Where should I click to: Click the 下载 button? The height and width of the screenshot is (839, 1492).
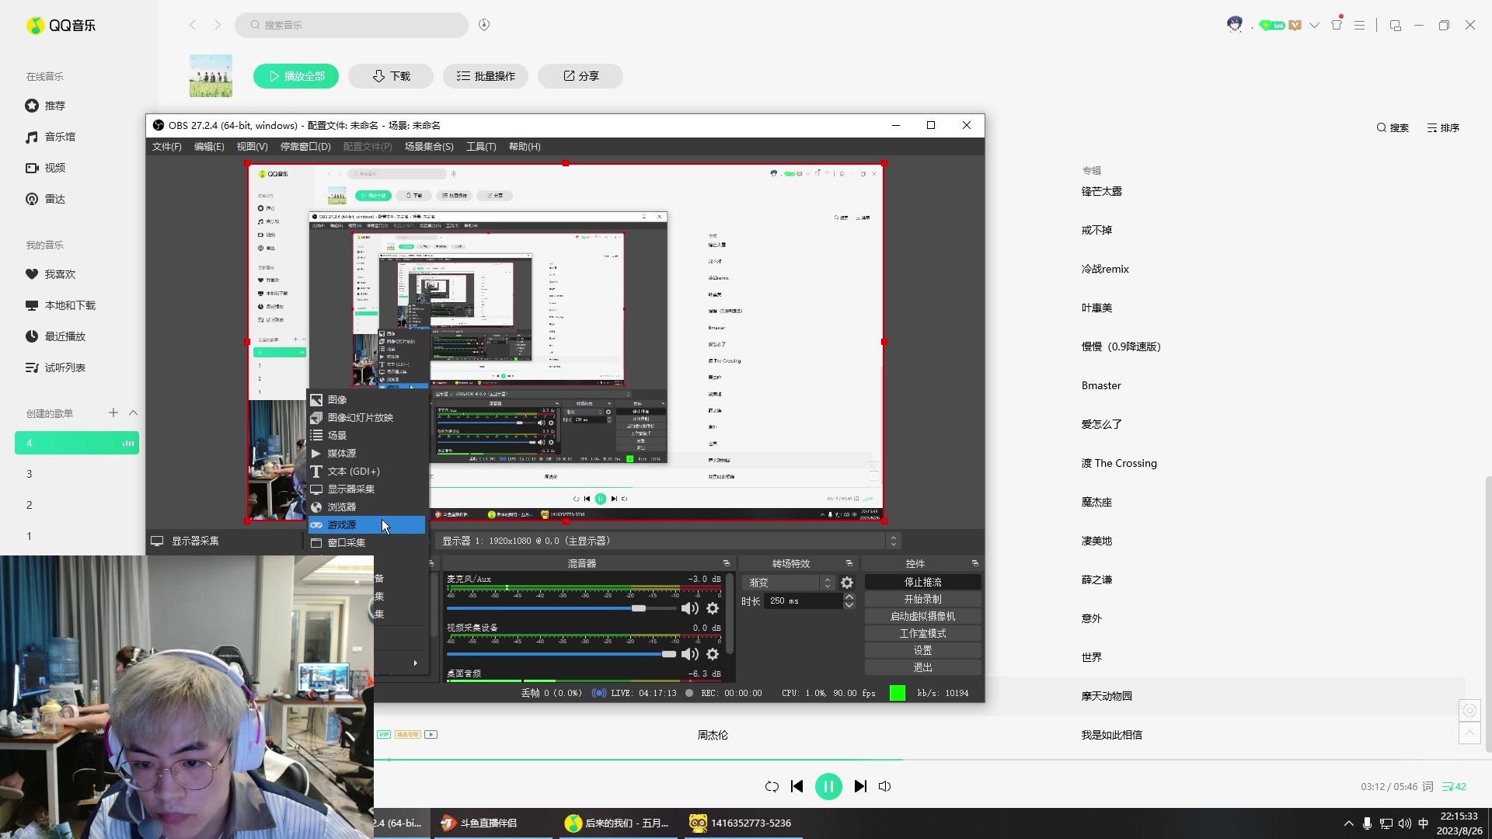tap(391, 76)
